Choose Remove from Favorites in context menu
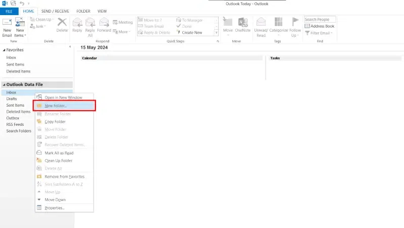Viewport: 404px width, 228px height. (x=65, y=177)
